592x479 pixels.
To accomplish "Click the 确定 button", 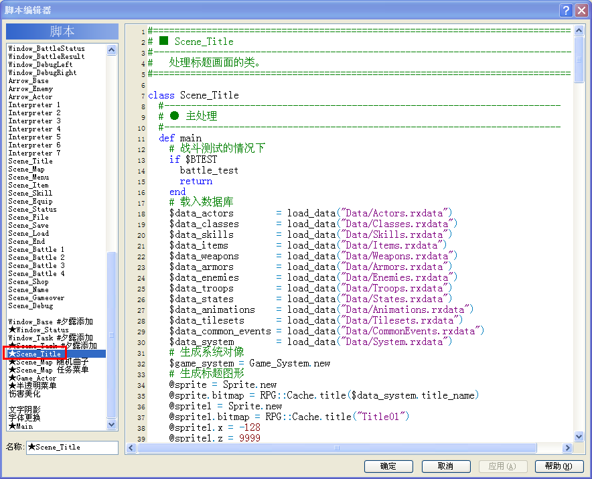I will click(x=388, y=466).
